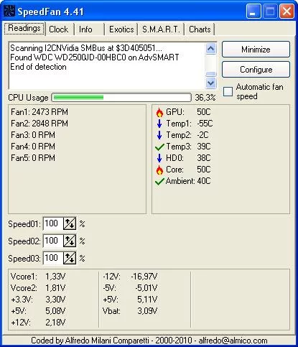Screen dimensions: 298x347
Task: Click the CPU usage '36,3%' value
Action: click(x=205, y=98)
